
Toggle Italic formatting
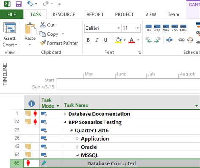pyautogui.click(x=97, y=40)
